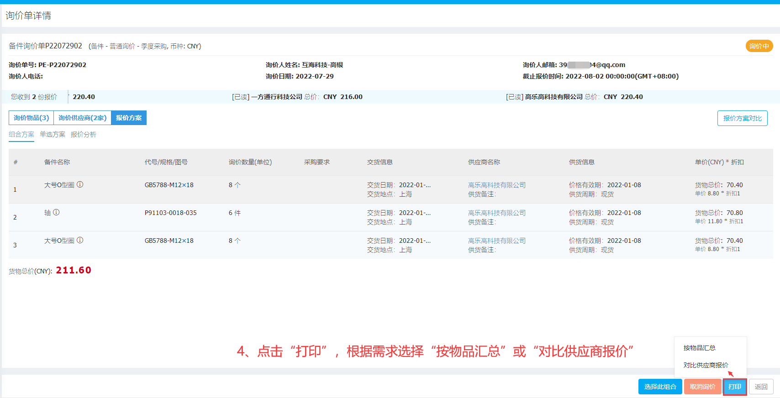Click quantity 6 件 cell
This screenshot has width=780, height=398.
click(235, 213)
